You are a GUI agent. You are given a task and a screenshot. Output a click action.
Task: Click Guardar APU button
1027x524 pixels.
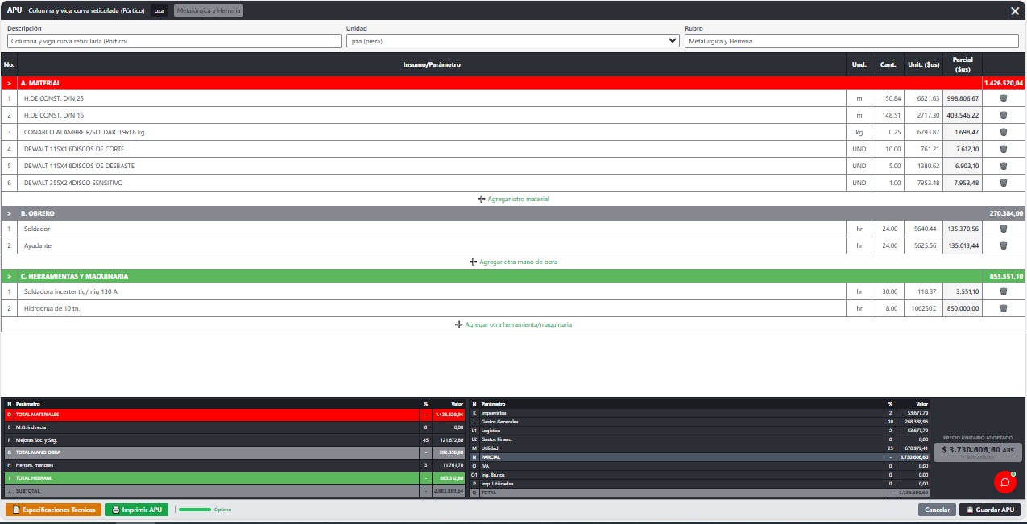[990, 510]
